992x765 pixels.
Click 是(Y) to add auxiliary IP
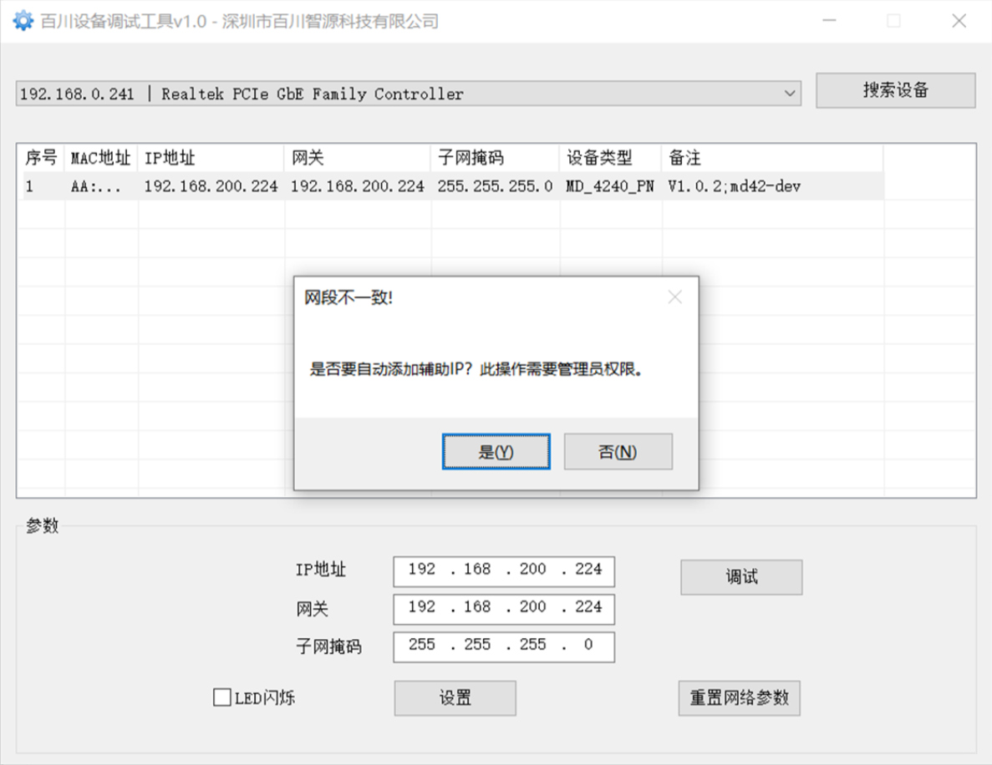pos(496,451)
